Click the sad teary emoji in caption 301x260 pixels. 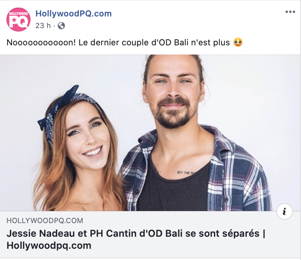tap(238, 42)
